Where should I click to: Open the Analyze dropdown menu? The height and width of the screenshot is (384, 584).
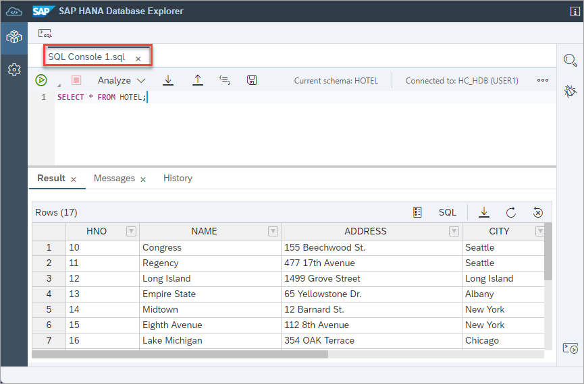coord(122,80)
